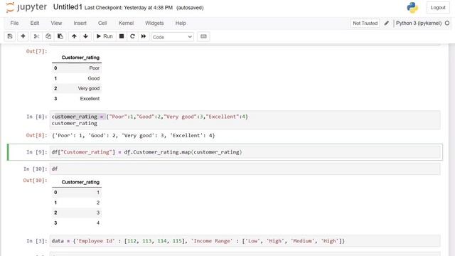Copy selected cells icon

point(48,36)
